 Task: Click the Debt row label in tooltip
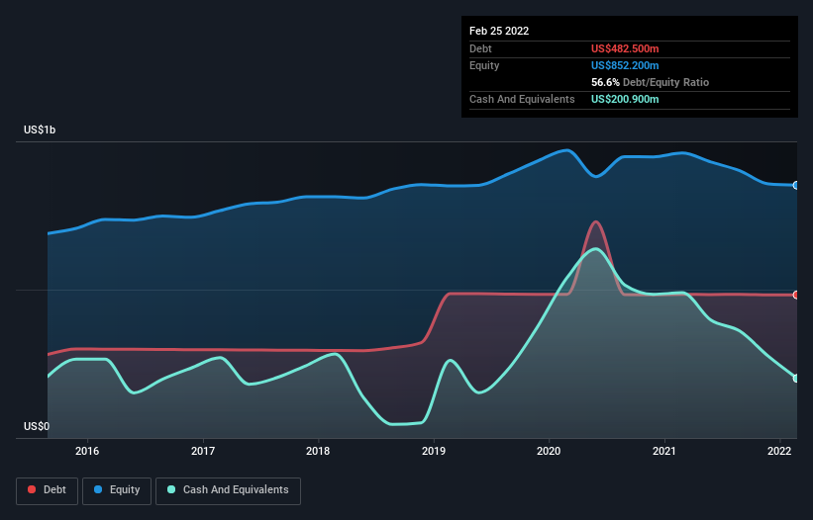pyautogui.click(x=480, y=48)
